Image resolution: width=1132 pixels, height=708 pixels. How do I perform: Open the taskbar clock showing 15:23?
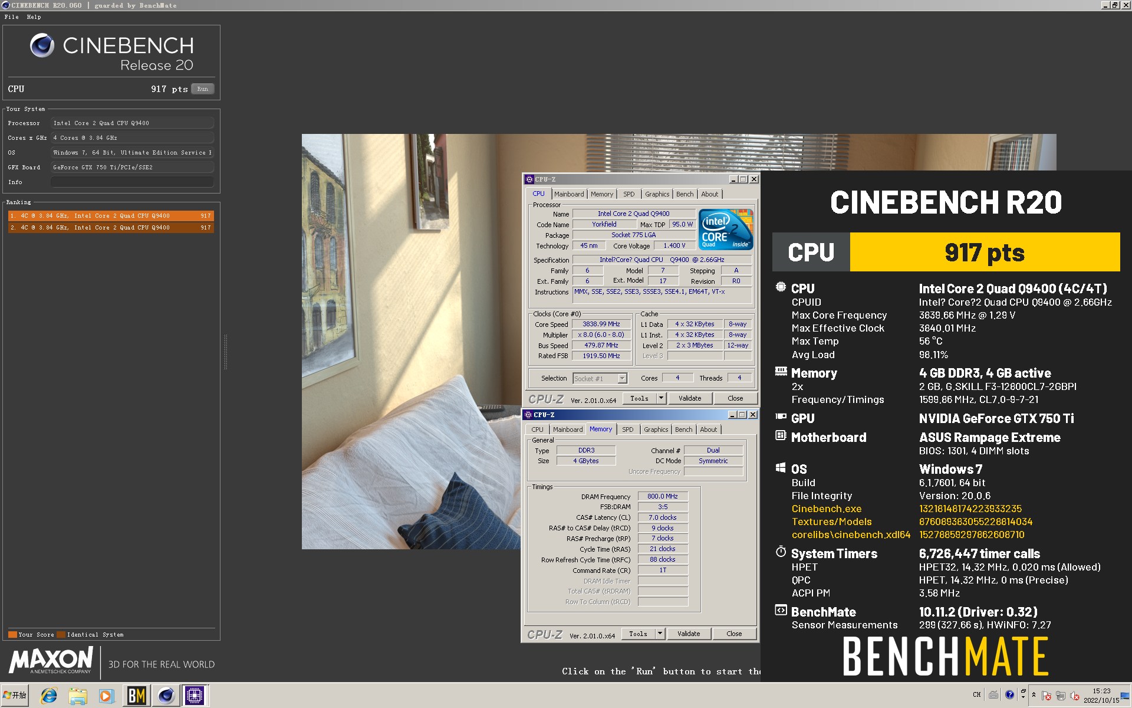1101,696
